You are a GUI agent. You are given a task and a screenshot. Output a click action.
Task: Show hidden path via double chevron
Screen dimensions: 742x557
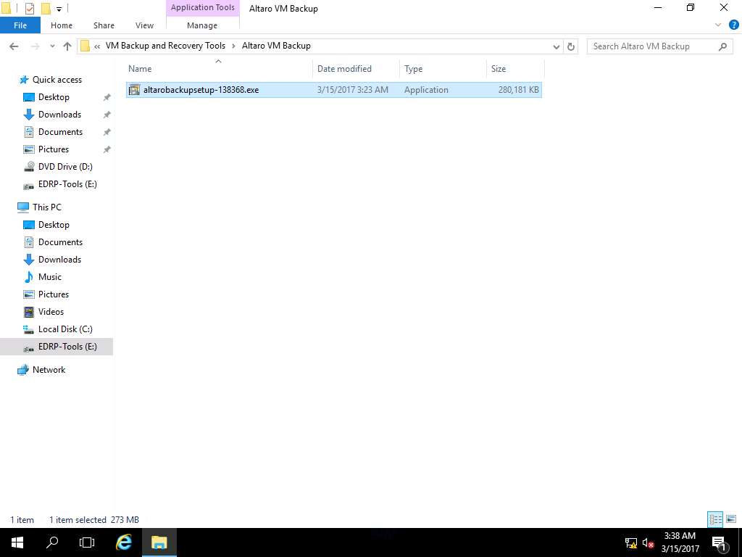click(97, 46)
